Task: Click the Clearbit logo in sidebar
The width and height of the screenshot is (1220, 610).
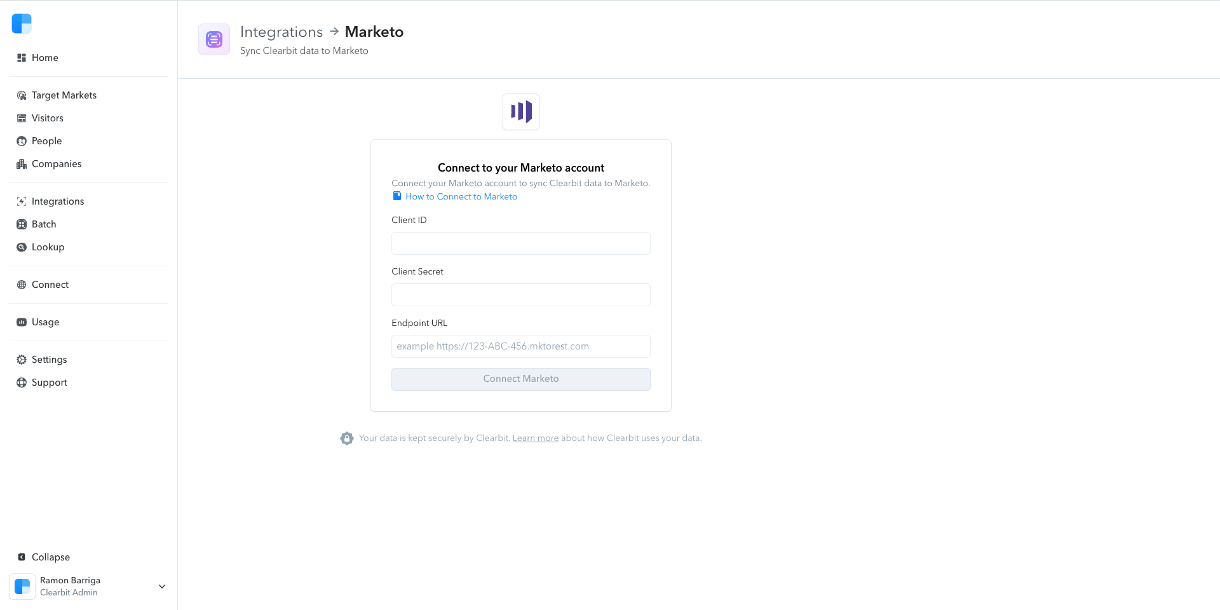Action: coord(22,24)
